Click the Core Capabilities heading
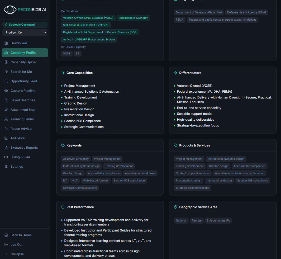281x259 pixels. (x=79, y=73)
